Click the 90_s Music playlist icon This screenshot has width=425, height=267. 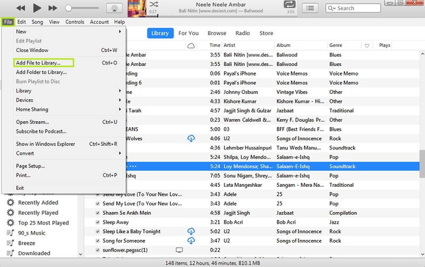click(10, 233)
